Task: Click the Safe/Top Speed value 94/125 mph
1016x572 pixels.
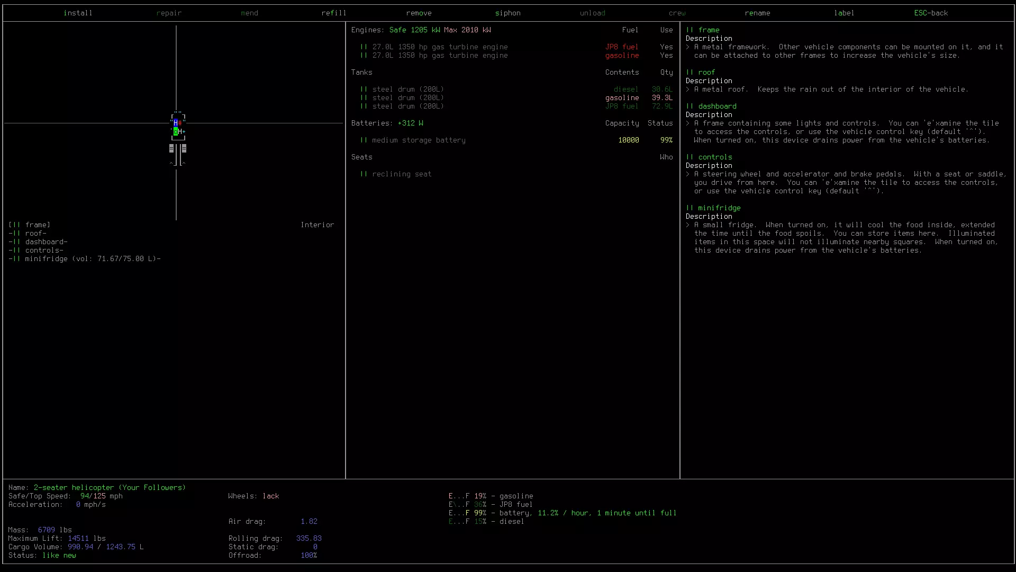Action: coord(101,496)
